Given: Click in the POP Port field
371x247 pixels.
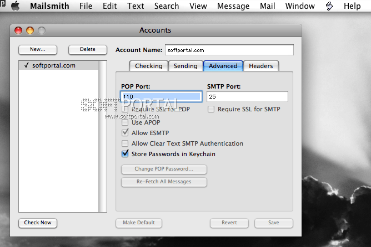Looking at the screenshot, I should [161, 96].
